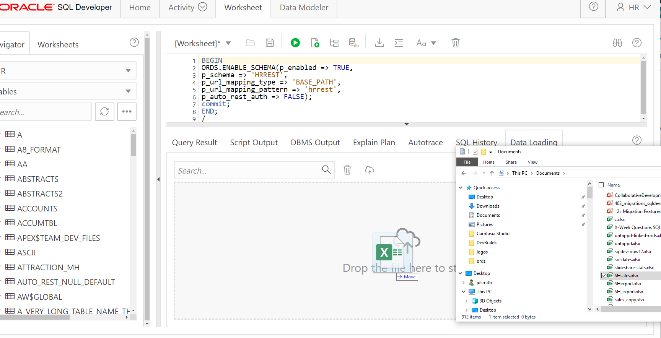Click the Run Script icon
The width and height of the screenshot is (661, 338).
pyautogui.click(x=315, y=43)
